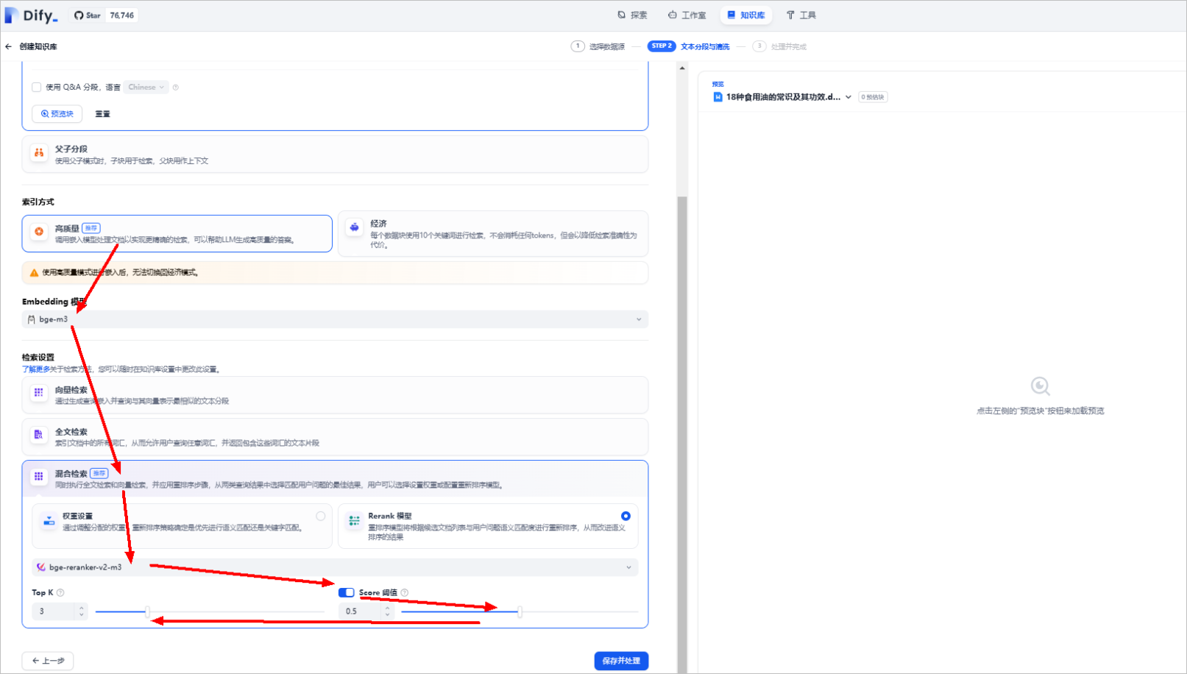Viewport: 1187px width, 674px height.
Task: Enable the 使用 Q&A 分段 checkbox
Action: click(37, 87)
